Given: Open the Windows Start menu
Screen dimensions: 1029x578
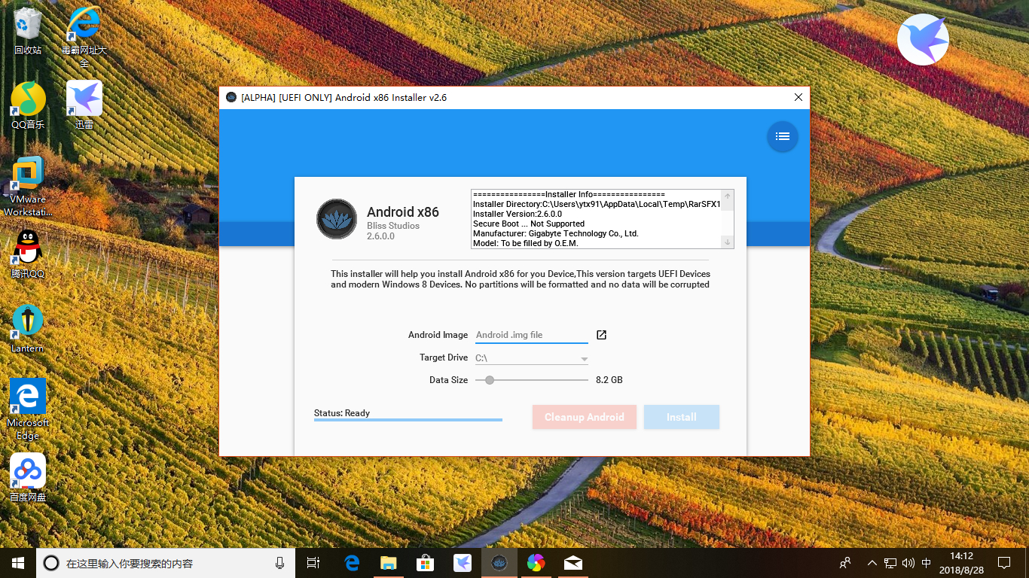Looking at the screenshot, I should (18, 563).
